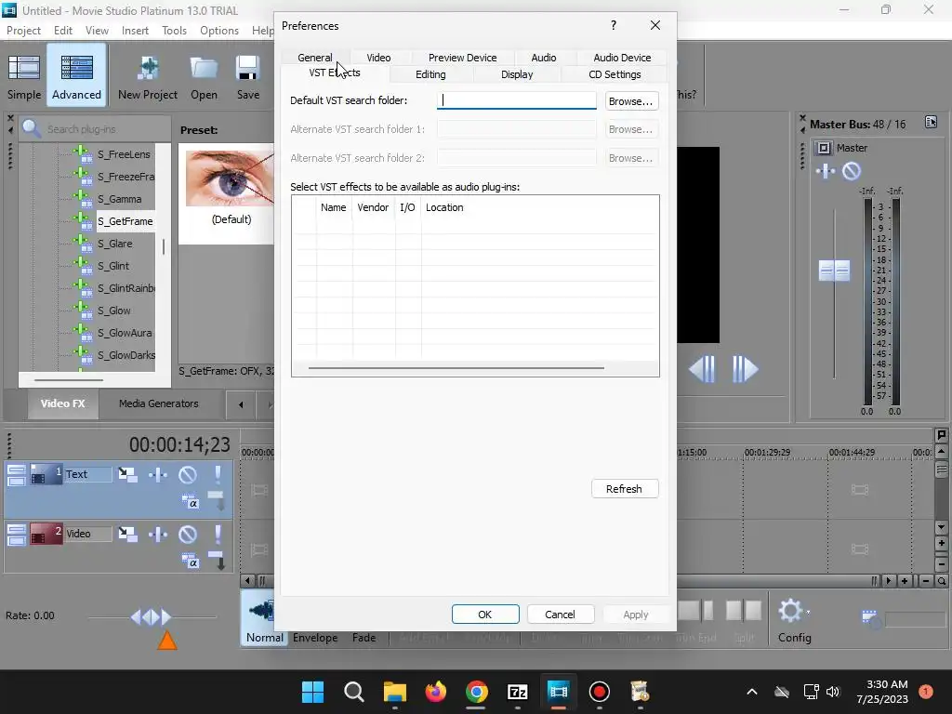Click Text track FX icon

tap(158, 474)
